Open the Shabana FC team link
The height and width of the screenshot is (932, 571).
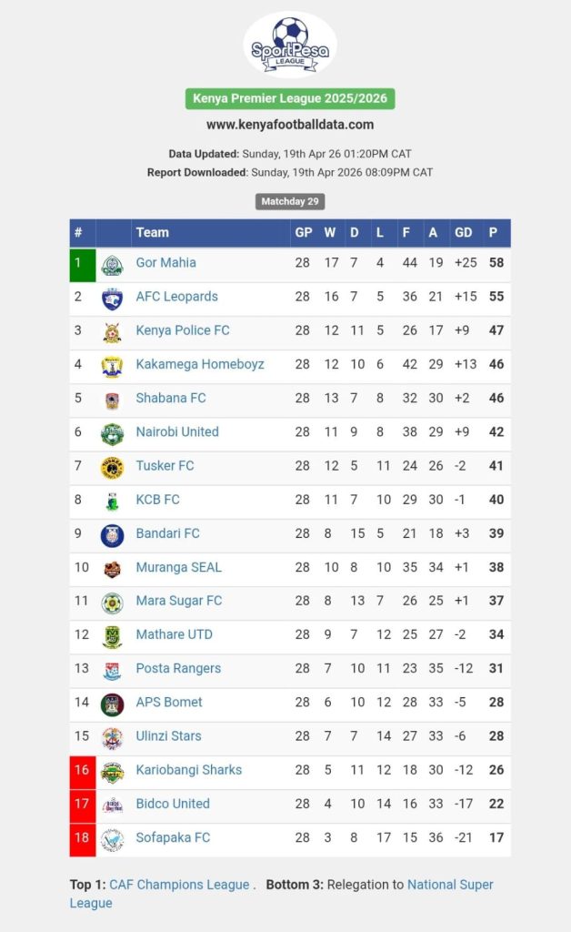(171, 398)
